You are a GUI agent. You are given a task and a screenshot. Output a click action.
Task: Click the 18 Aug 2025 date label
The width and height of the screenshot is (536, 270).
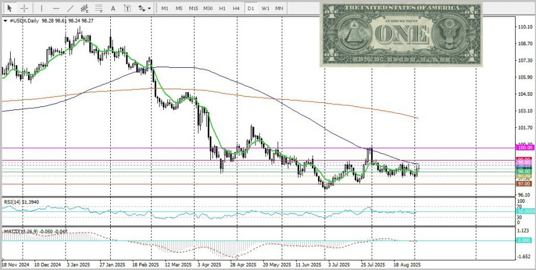pyautogui.click(x=407, y=265)
